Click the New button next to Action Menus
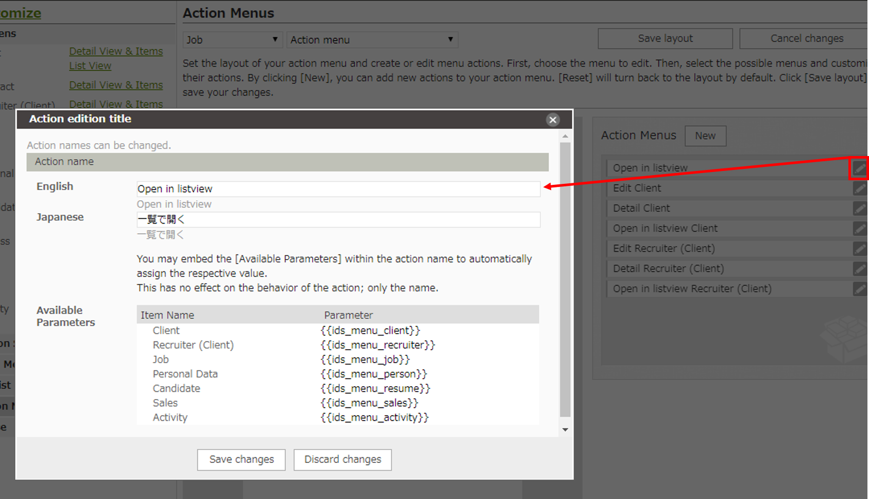Viewport: 869px width, 499px height. tap(705, 135)
